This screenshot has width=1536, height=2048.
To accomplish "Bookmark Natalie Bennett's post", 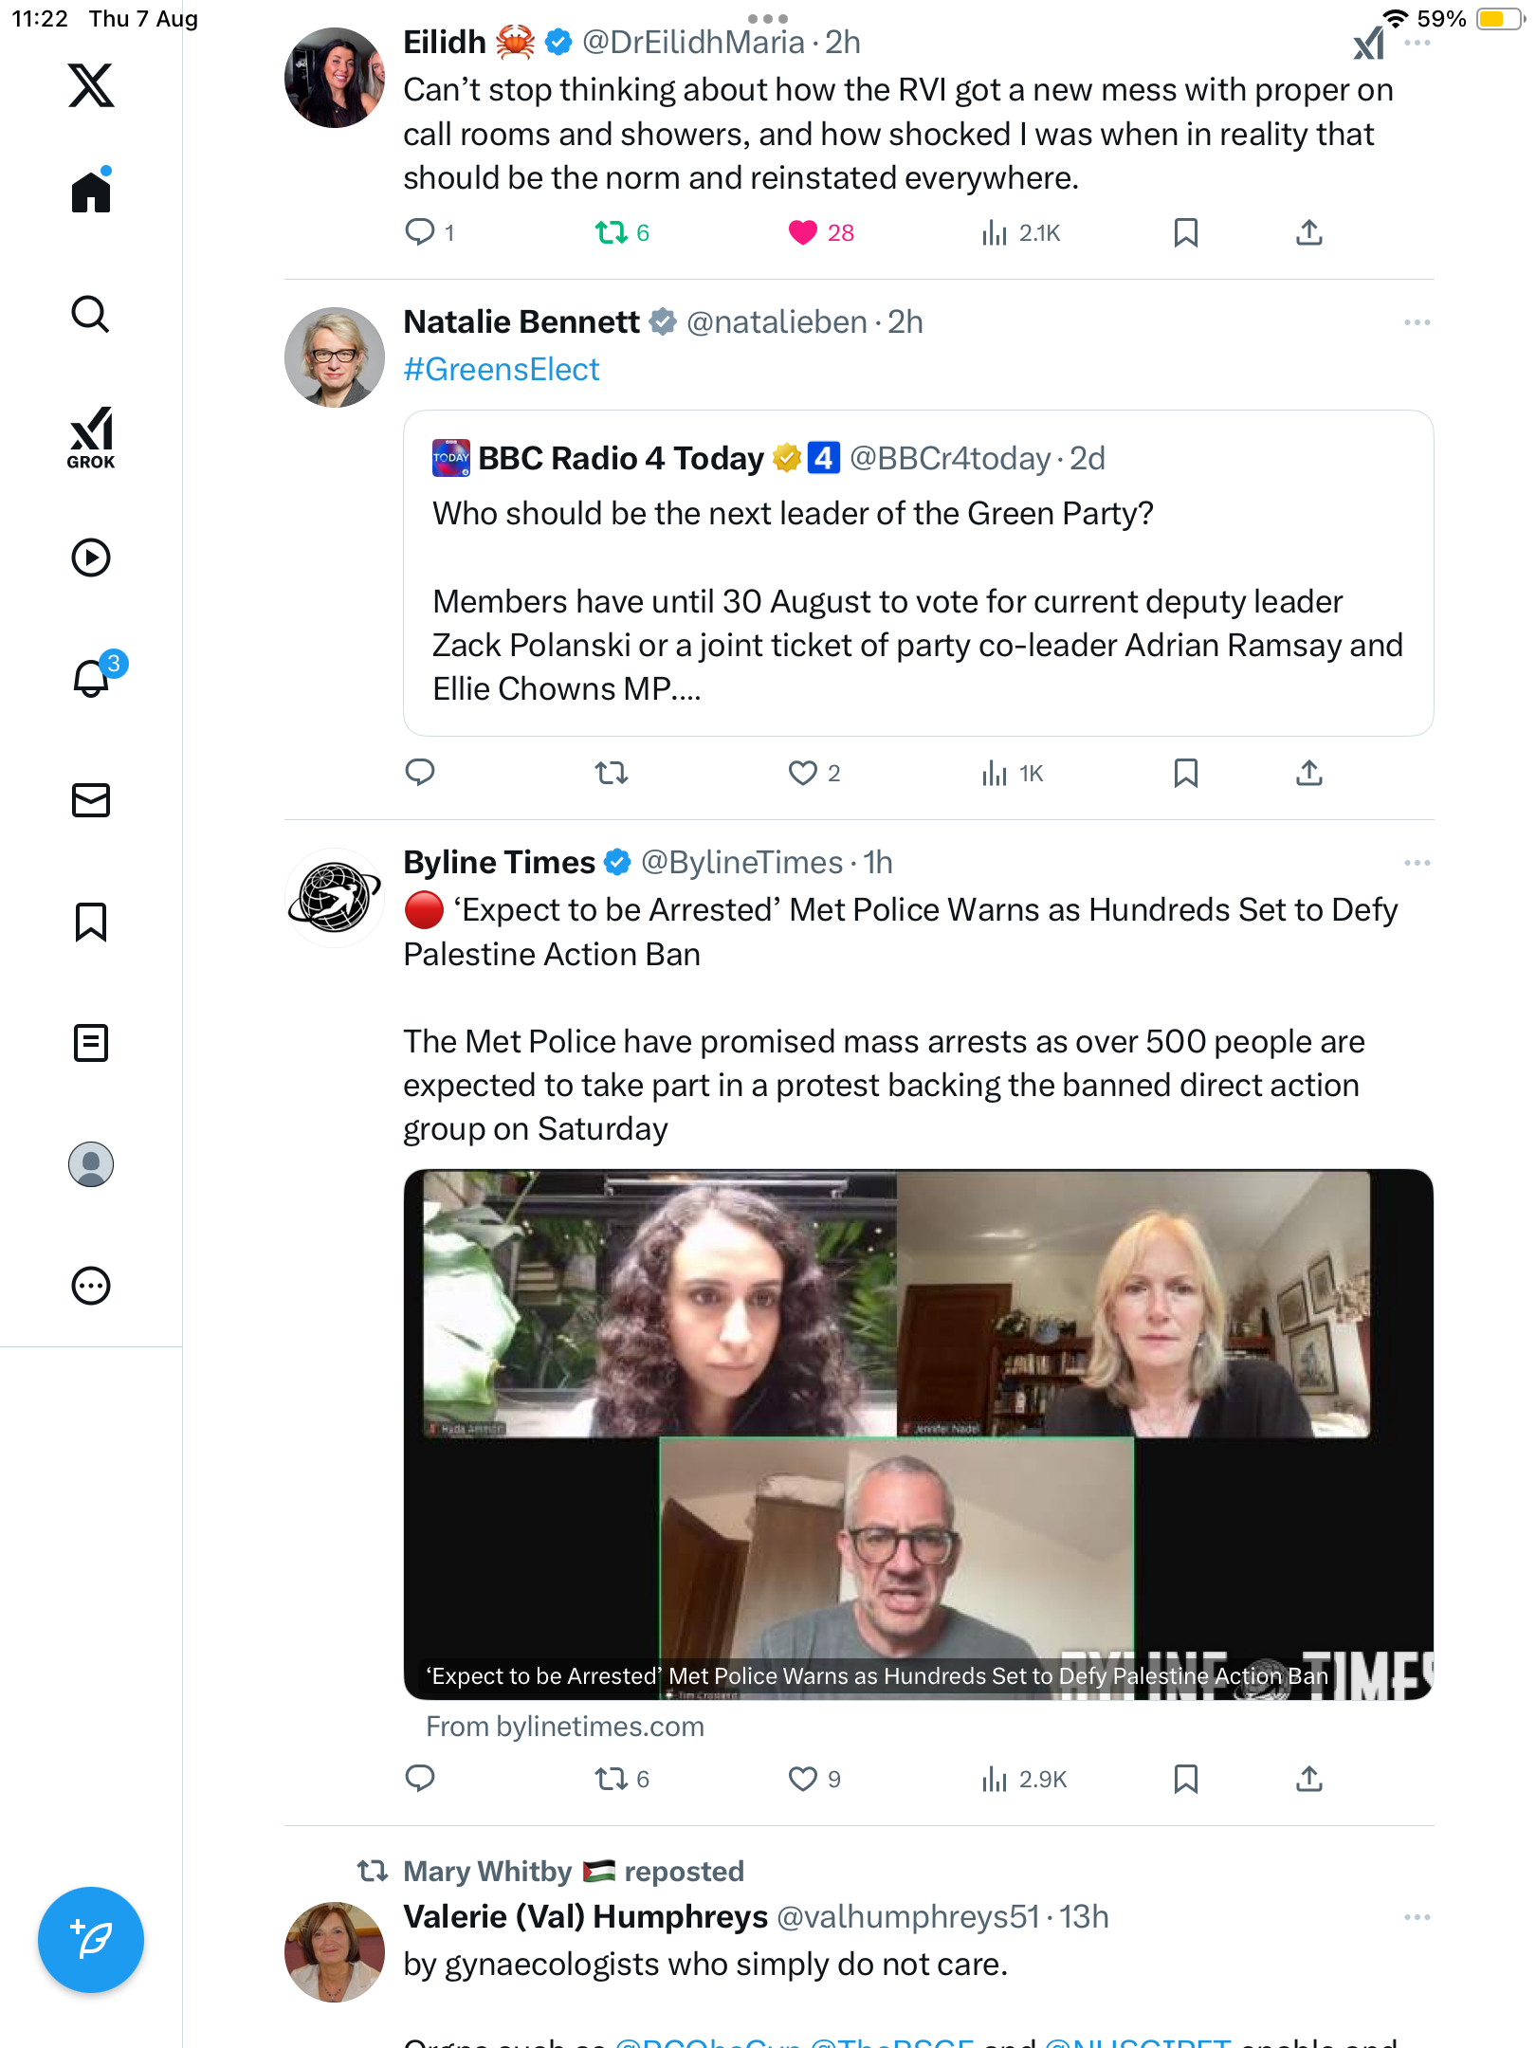I will point(1185,773).
